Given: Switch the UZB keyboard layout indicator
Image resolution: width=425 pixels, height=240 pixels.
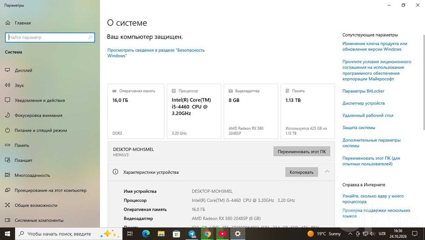Looking at the screenshot, I should [382, 234].
